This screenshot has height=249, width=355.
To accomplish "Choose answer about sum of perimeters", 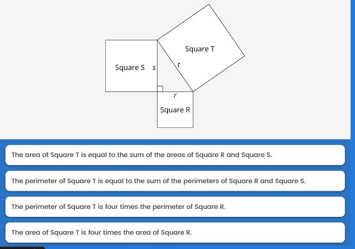I will click(175, 181).
